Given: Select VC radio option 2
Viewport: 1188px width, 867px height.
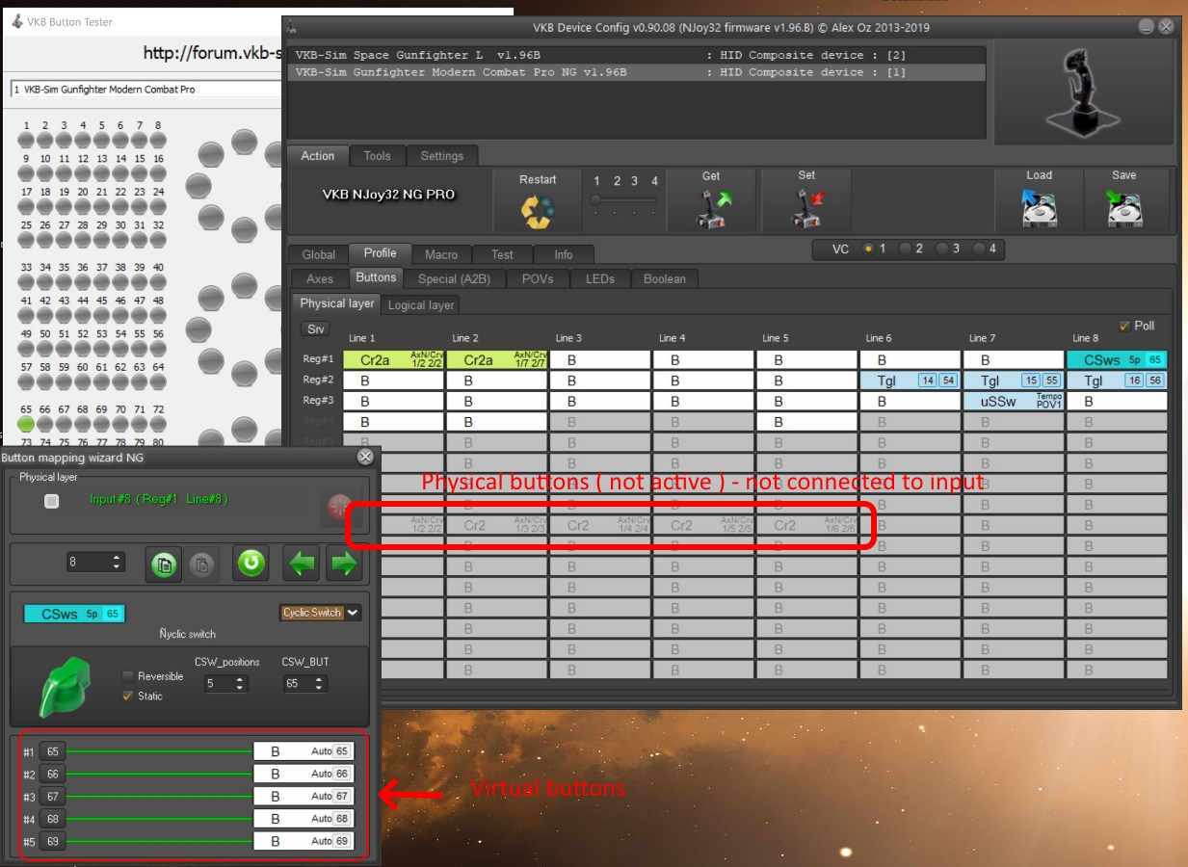Looking at the screenshot, I should click(904, 249).
